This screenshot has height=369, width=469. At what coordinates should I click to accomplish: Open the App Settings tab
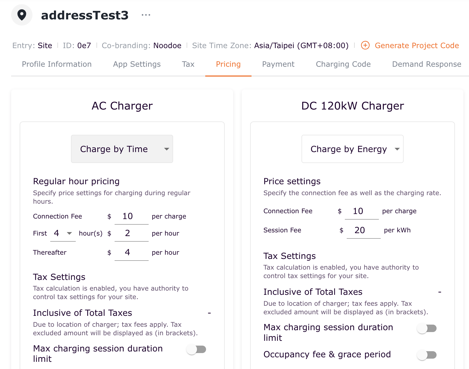tap(137, 64)
